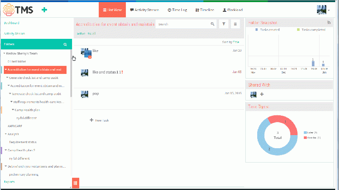Toggle the Tasks created legend swatch

point(257,30)
